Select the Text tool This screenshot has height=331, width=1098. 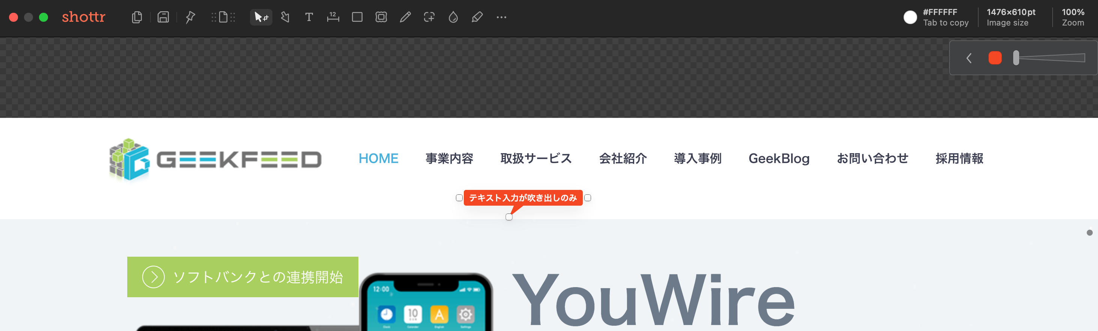(309, 17)
